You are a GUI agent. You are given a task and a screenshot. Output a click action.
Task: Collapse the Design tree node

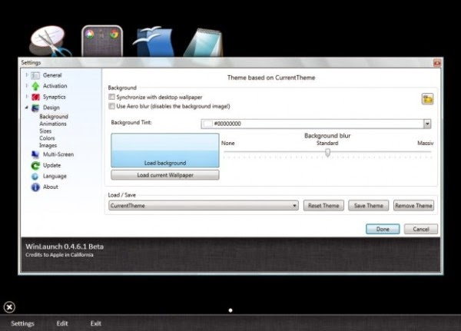point(27,108)
